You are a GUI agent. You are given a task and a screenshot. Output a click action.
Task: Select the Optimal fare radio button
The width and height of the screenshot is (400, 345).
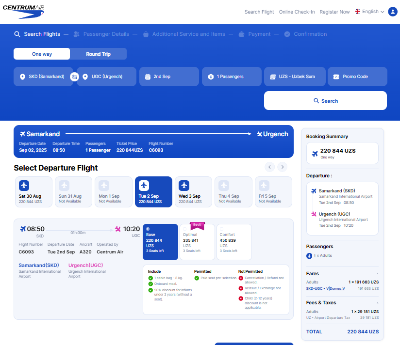pos(184,229)
